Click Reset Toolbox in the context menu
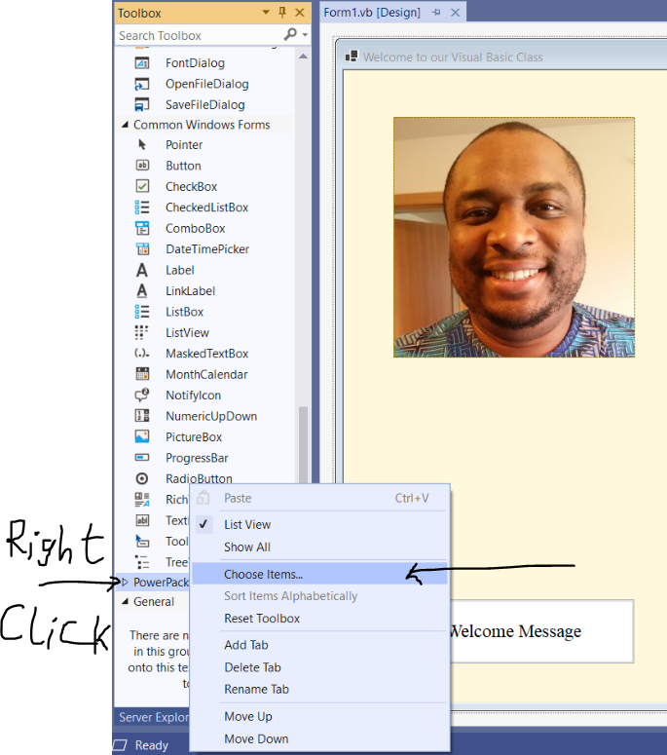 (262, 619)
